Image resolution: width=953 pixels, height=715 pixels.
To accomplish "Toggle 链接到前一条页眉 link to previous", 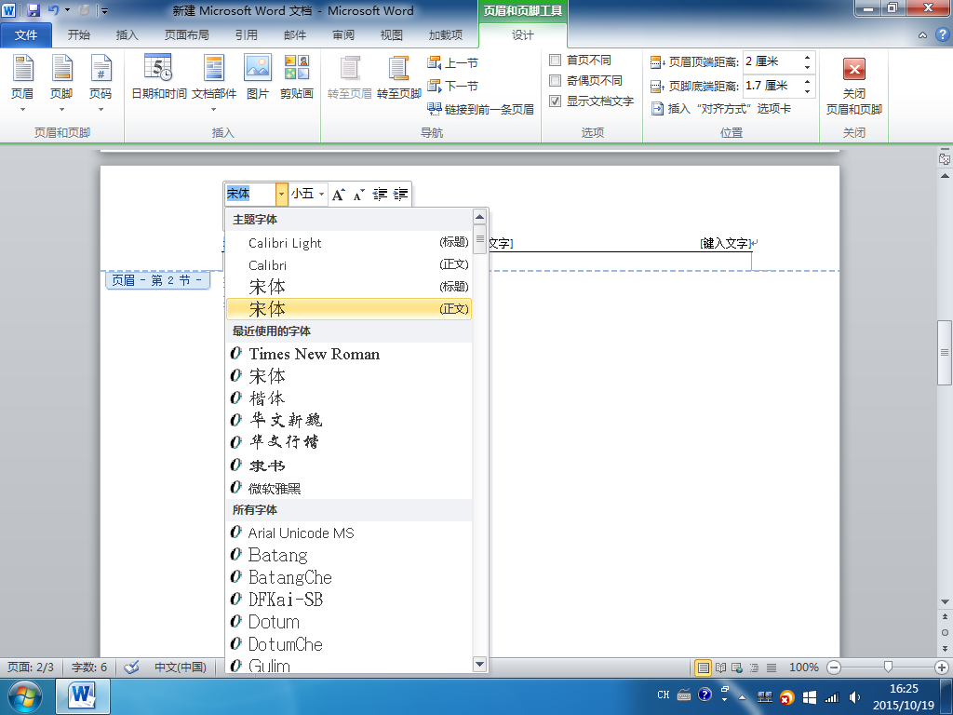I will click(480, 109).
